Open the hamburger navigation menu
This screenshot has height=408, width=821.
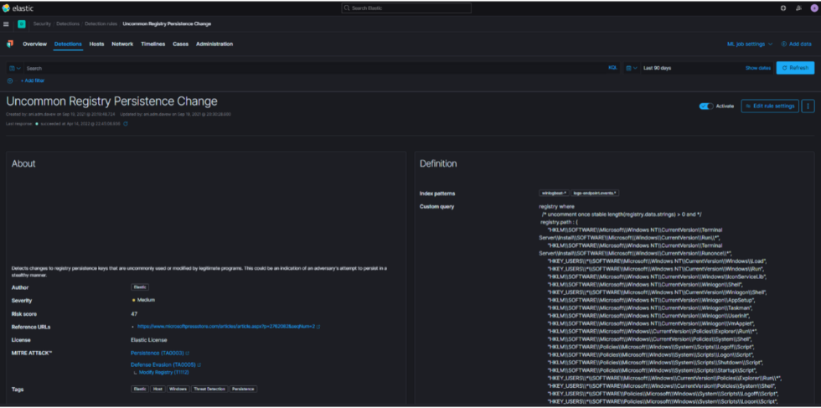(x=7, y=24)
